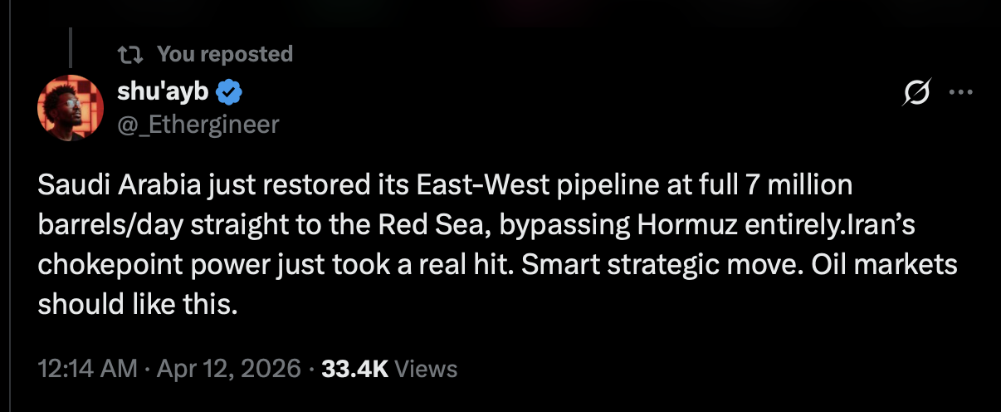The image size is (1001, 412).
Task: Click the "You reposted" label
Action: [x=224, y=55]
